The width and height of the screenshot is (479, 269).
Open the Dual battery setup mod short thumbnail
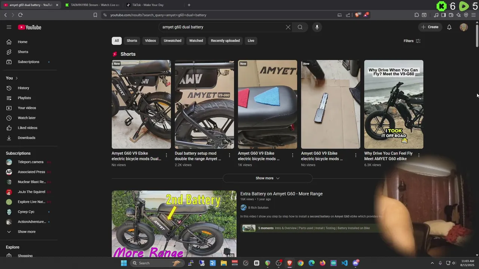click(204, 104)
